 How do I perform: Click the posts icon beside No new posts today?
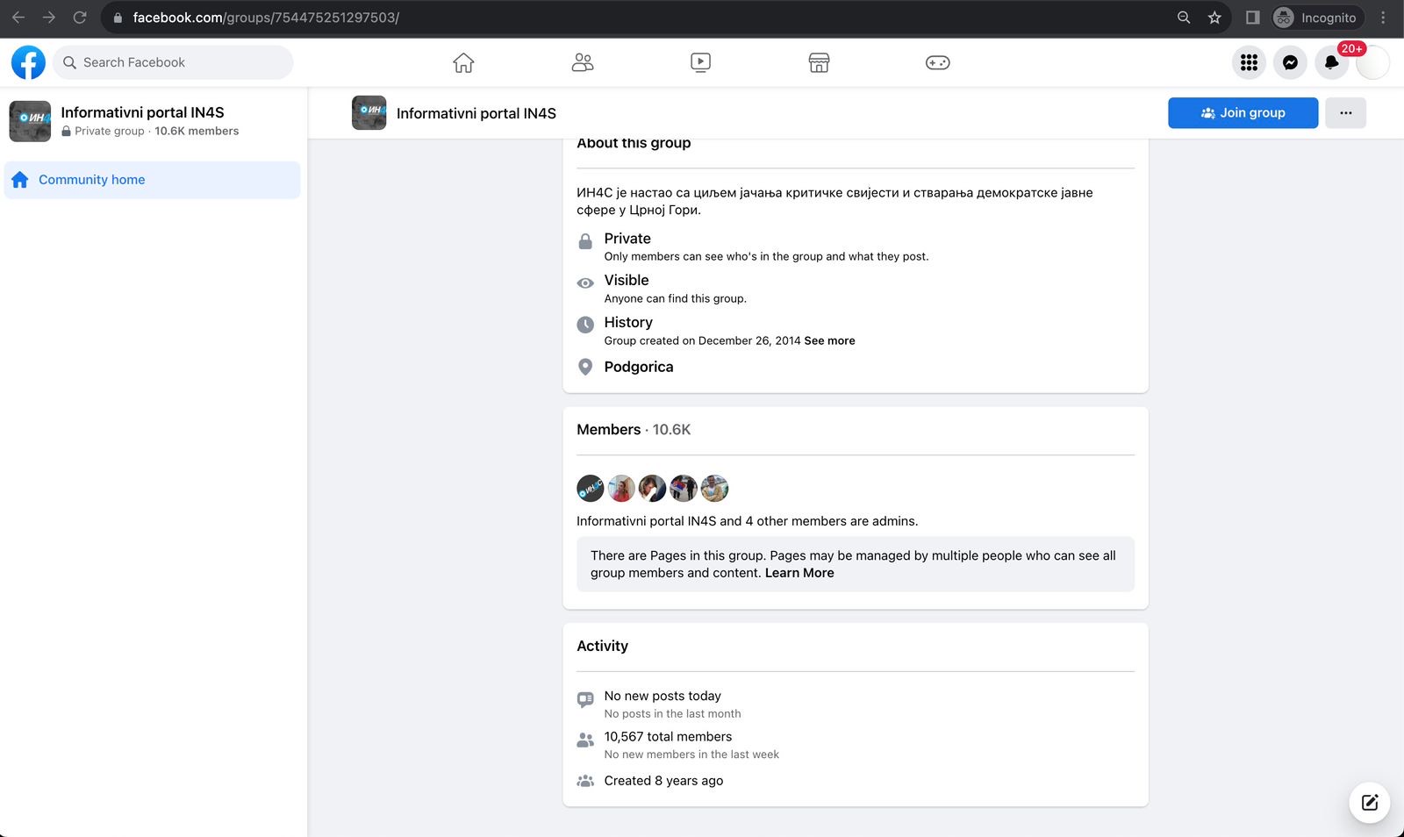coord(585,699)
